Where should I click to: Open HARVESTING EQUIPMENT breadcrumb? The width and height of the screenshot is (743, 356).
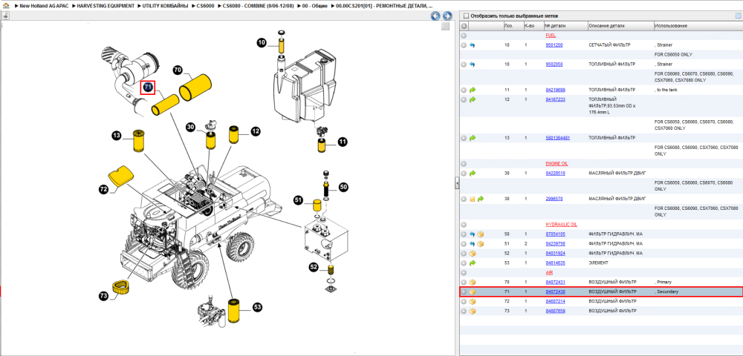point(107,6)
